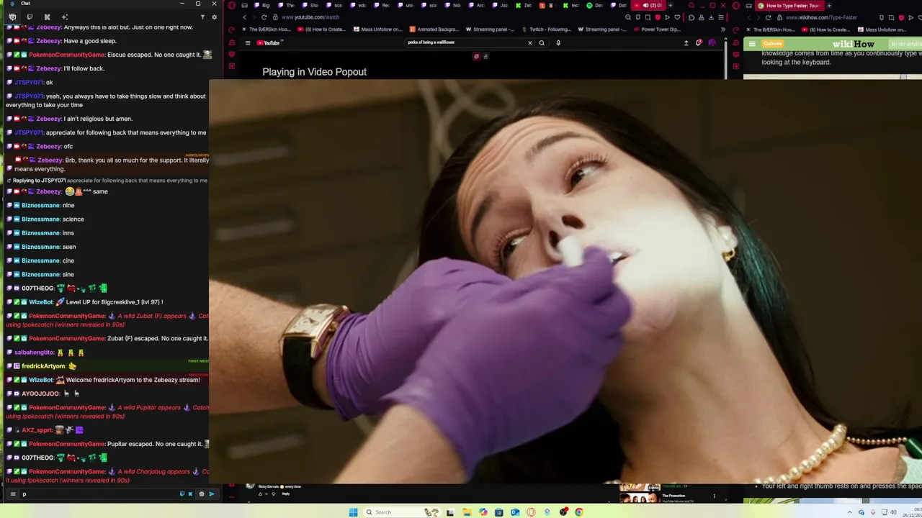Screen dimensions: 922x518
Task: Select 'Level UP for Bigcreeklive_1' WizeBot message
Action: pyautogui.click(x=114, y=302)
